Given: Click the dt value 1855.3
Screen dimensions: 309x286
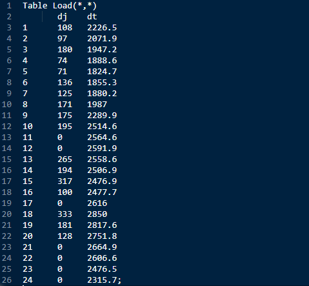Looking at the screenshot, I should click(102, 83).
